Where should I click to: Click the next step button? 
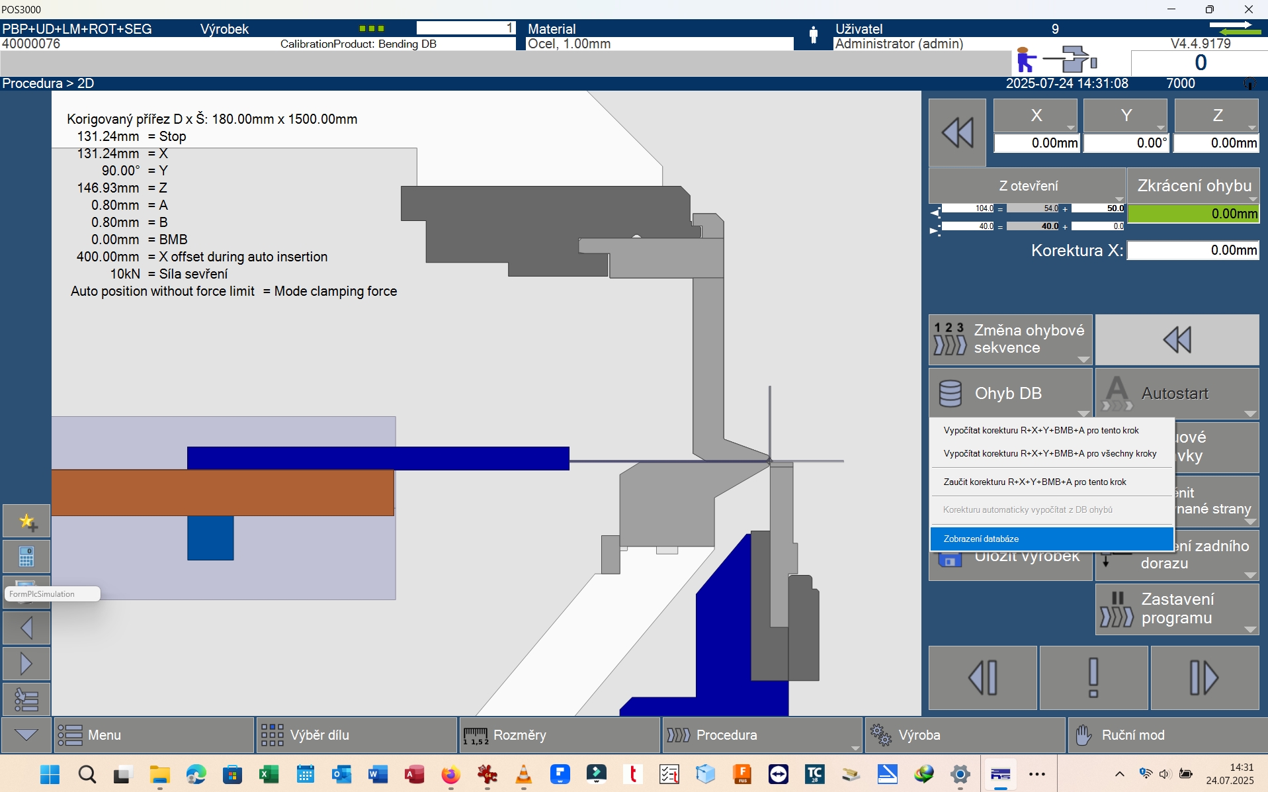pyautogui.click(x=1204, y=678)
